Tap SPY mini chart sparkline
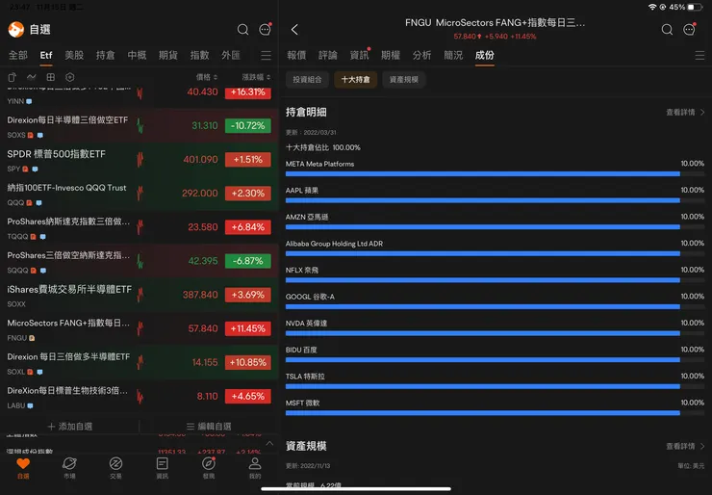Screen dimensions: 712x495 [140, 160]
